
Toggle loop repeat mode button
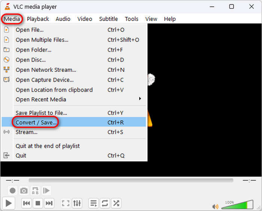tap(105, 203)
